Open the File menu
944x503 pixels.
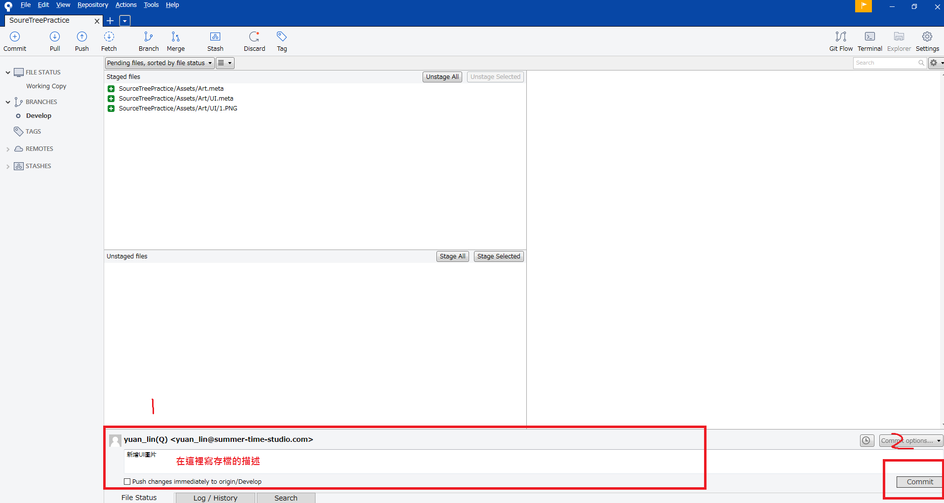tap(26, 5)
